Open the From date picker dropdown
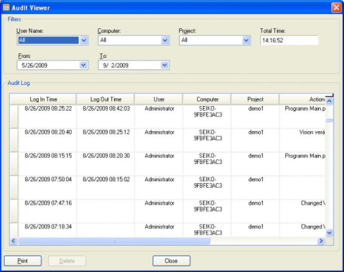 tap(84, 65)
